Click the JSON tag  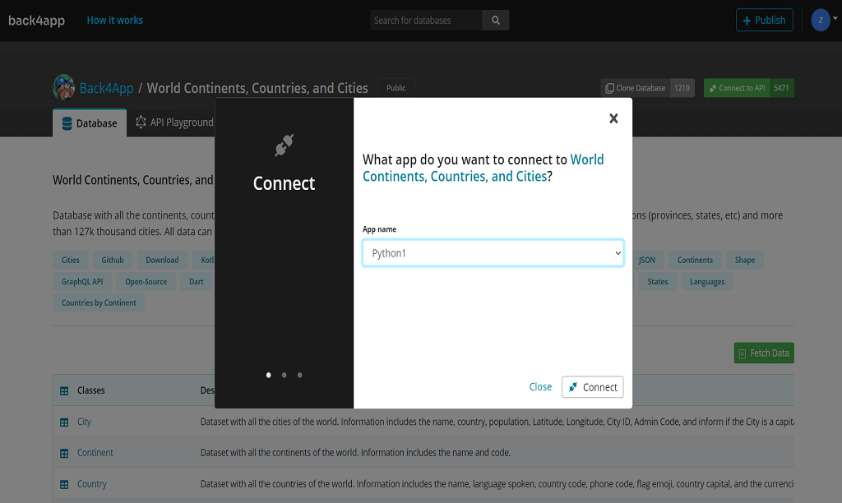click(x=647, y=260)
